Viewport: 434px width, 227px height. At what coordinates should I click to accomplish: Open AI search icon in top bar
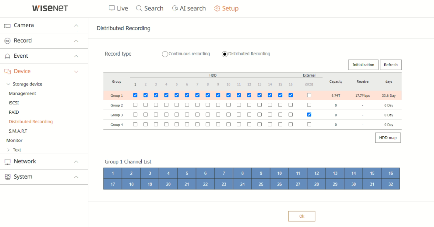coord(175,8)
